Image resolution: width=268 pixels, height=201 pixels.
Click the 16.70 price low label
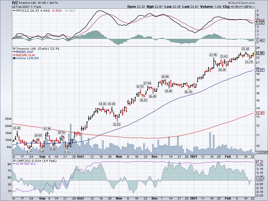click(x=188, y=92)
